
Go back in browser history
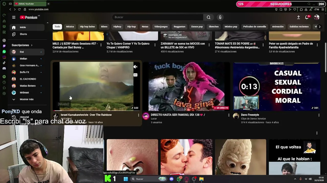click(10, 9)
